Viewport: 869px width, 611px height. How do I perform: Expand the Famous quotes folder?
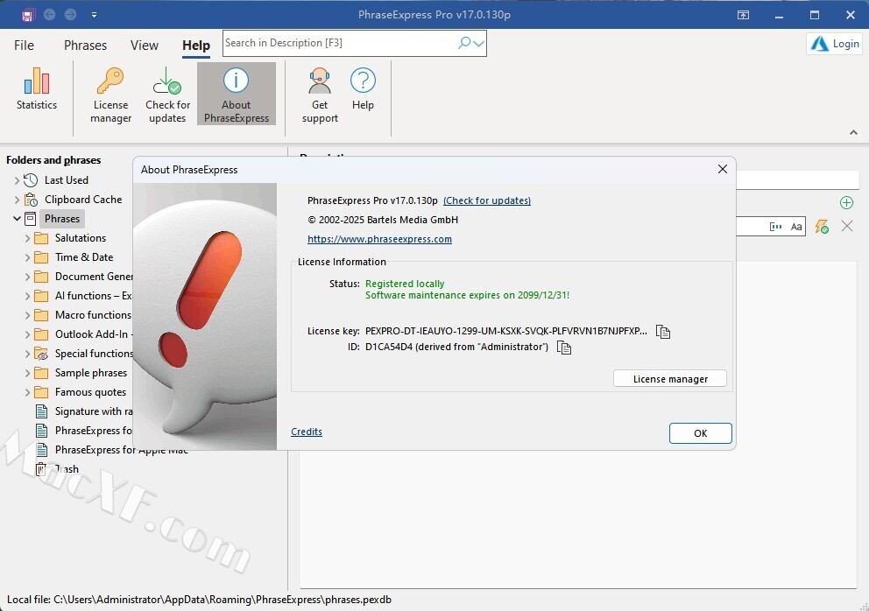(x=27, y=392)
